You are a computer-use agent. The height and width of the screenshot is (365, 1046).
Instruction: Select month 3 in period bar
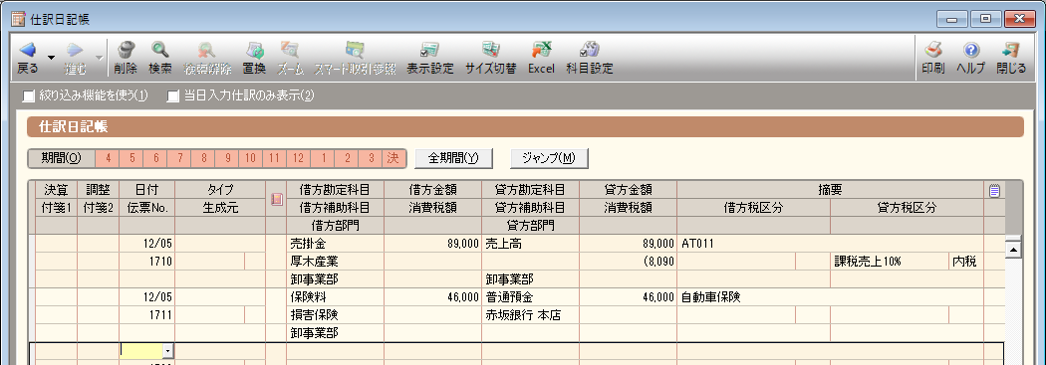coord(371,159)
